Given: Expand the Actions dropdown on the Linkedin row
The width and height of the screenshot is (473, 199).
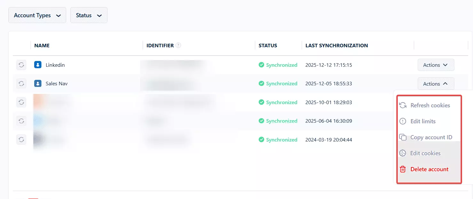Looking at the screenshot, I should (436, 65).
